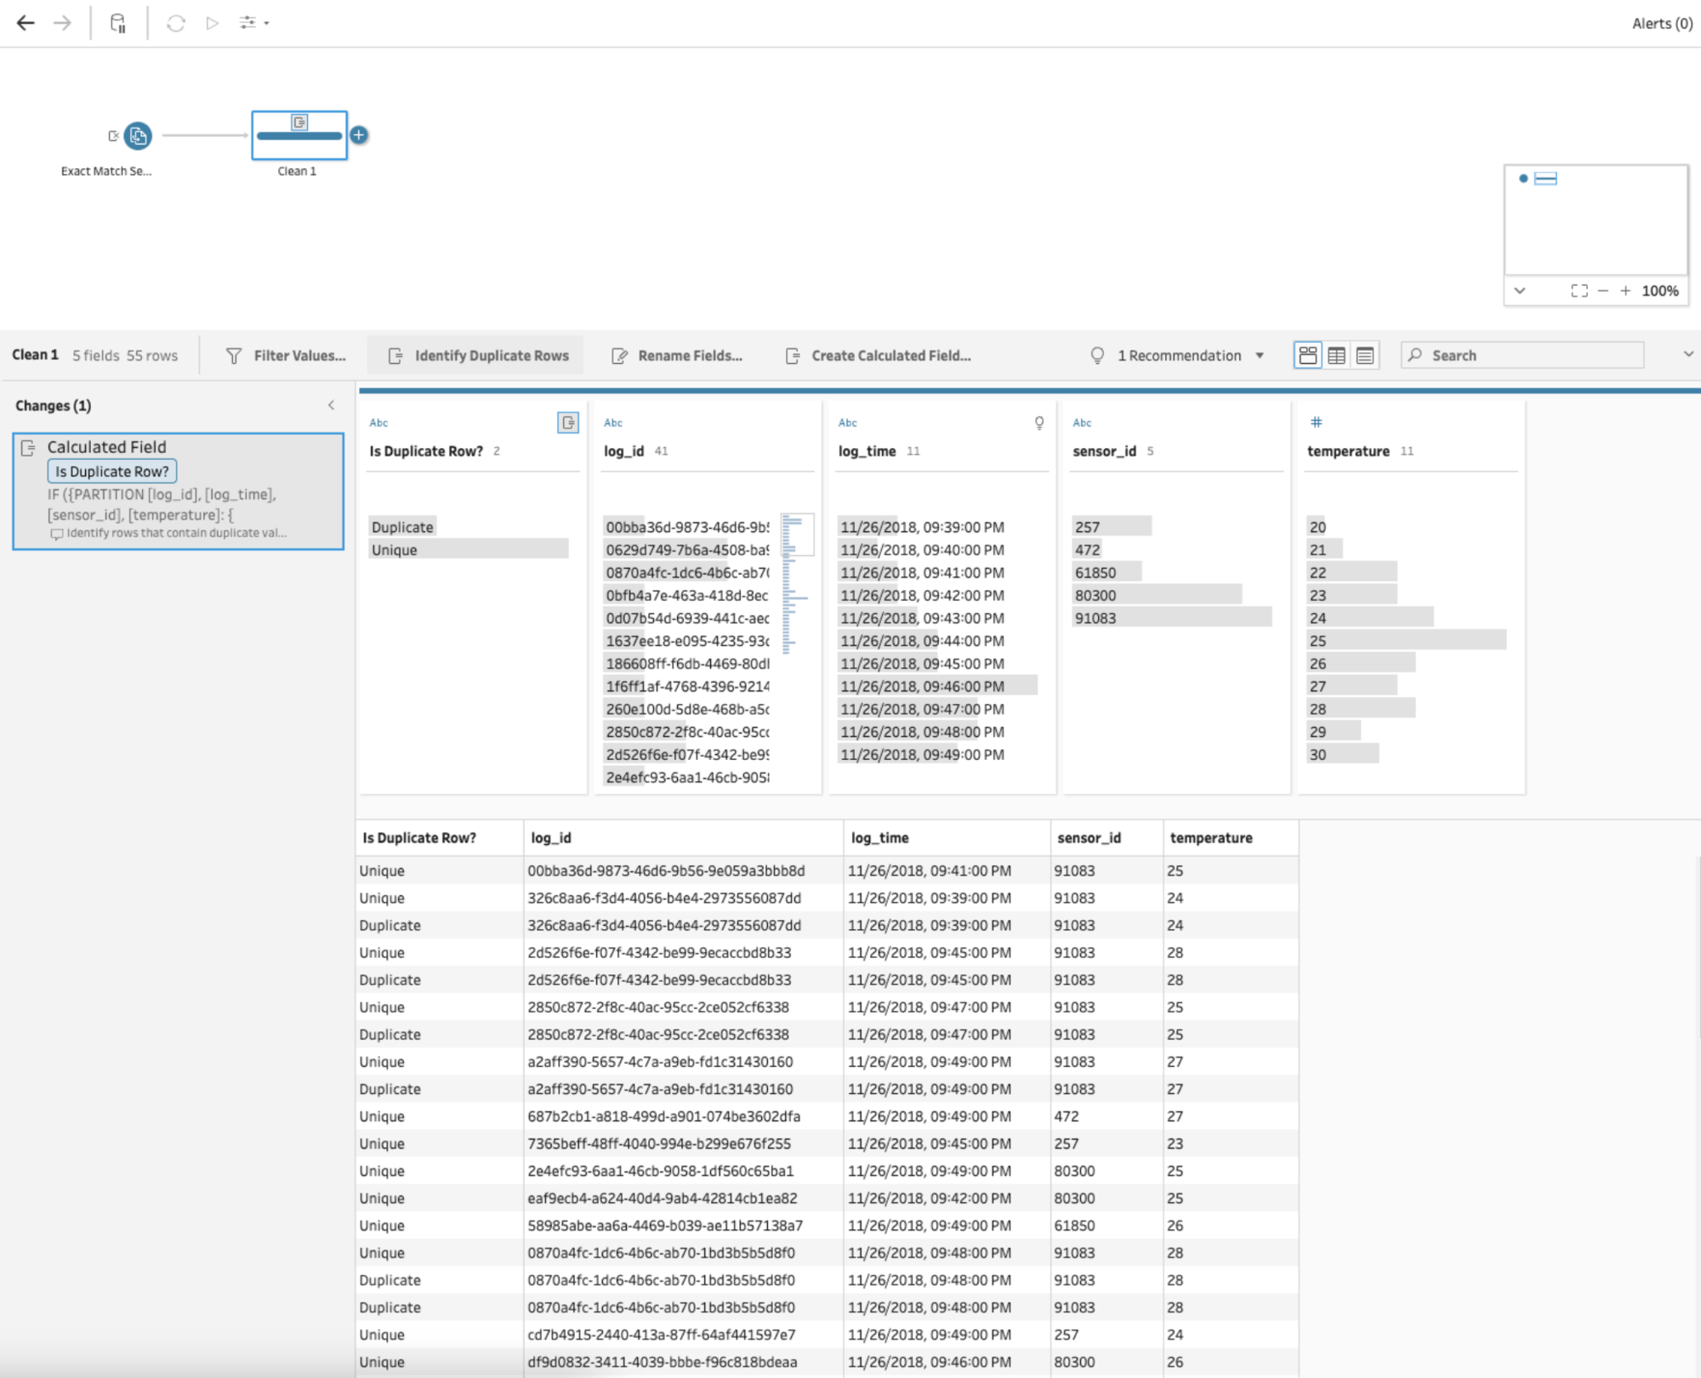Open the 1 Recommendation dropdown

tap(1260, 355)
